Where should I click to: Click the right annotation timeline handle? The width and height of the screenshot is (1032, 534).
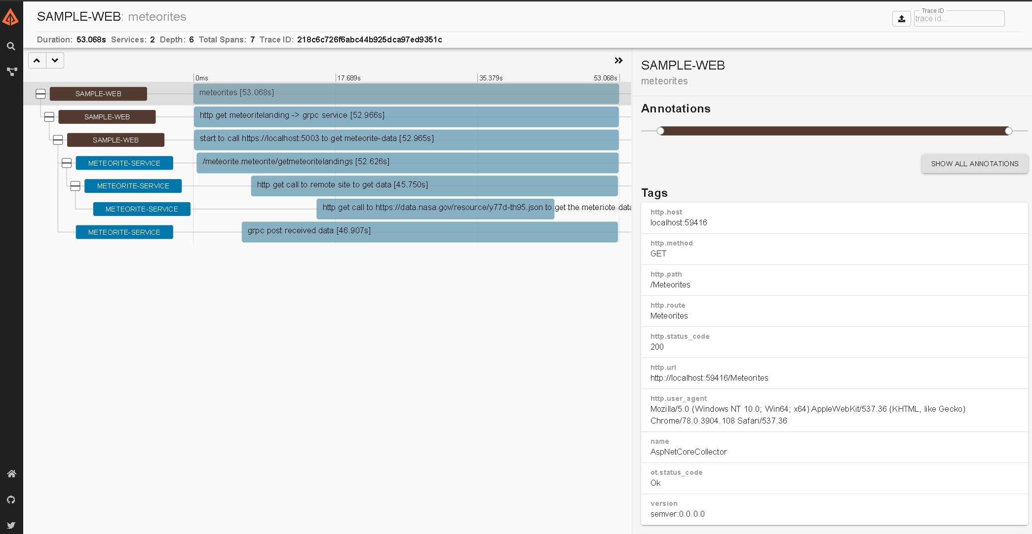tap(1008, 131)
